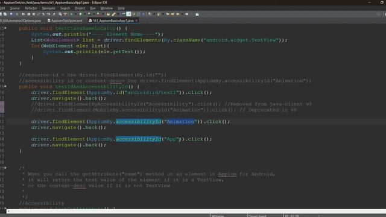This screenshot has height=217, width=386.
Task: Toggle the Java editor breadcrumb icon
Action: 123,14
